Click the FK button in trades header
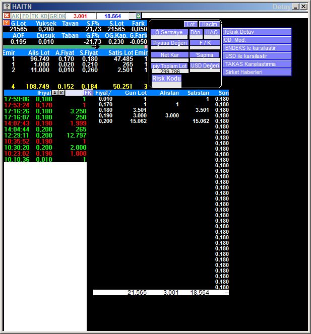 [x=88, y=93]
